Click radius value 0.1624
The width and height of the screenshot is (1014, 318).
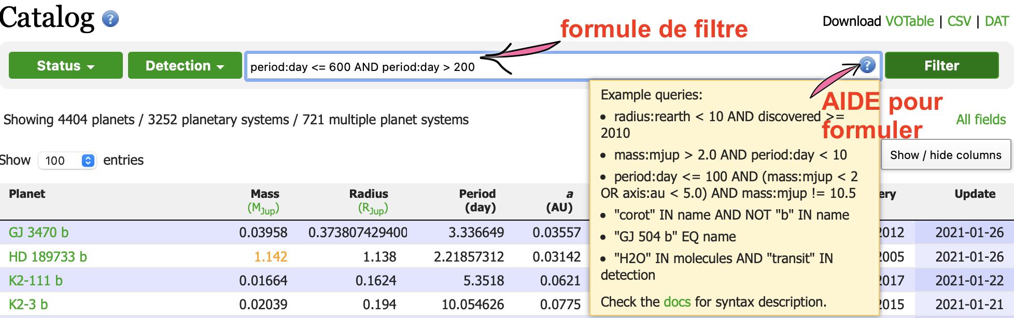point(376,281)
